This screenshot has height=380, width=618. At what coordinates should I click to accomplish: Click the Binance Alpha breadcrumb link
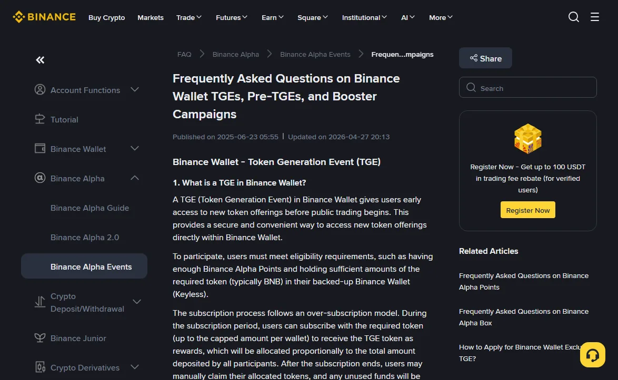[236, 54]
